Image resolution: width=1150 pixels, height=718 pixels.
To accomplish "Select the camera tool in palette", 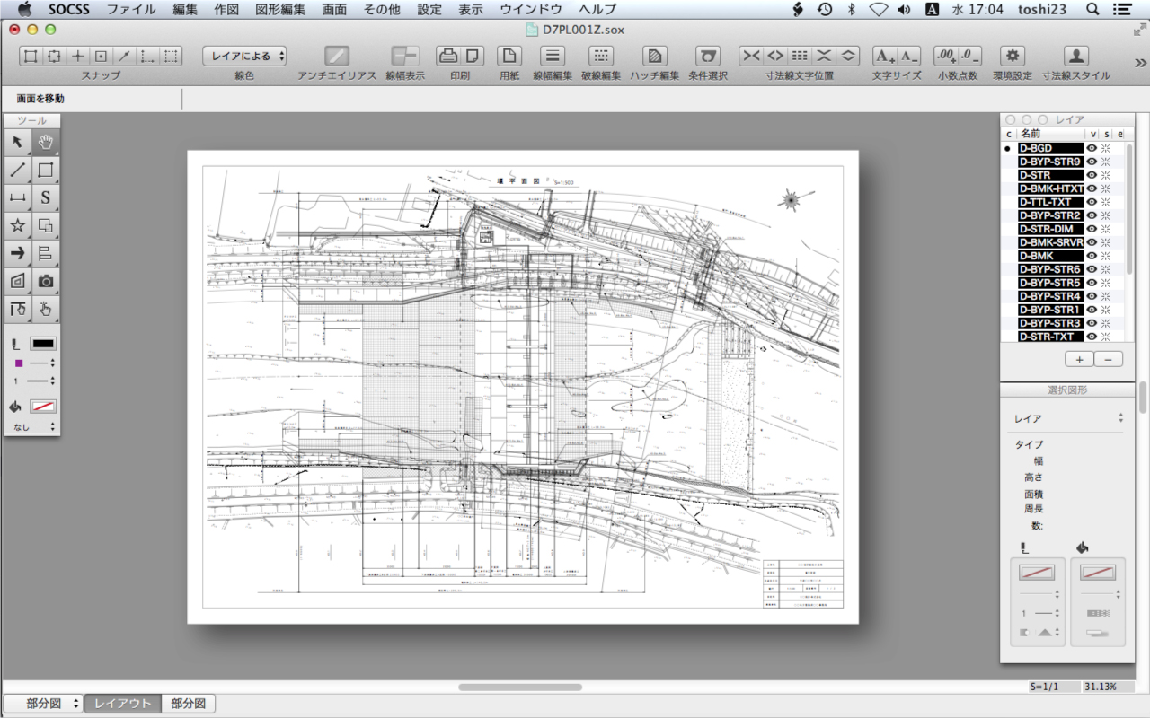I will click(46, 281).
